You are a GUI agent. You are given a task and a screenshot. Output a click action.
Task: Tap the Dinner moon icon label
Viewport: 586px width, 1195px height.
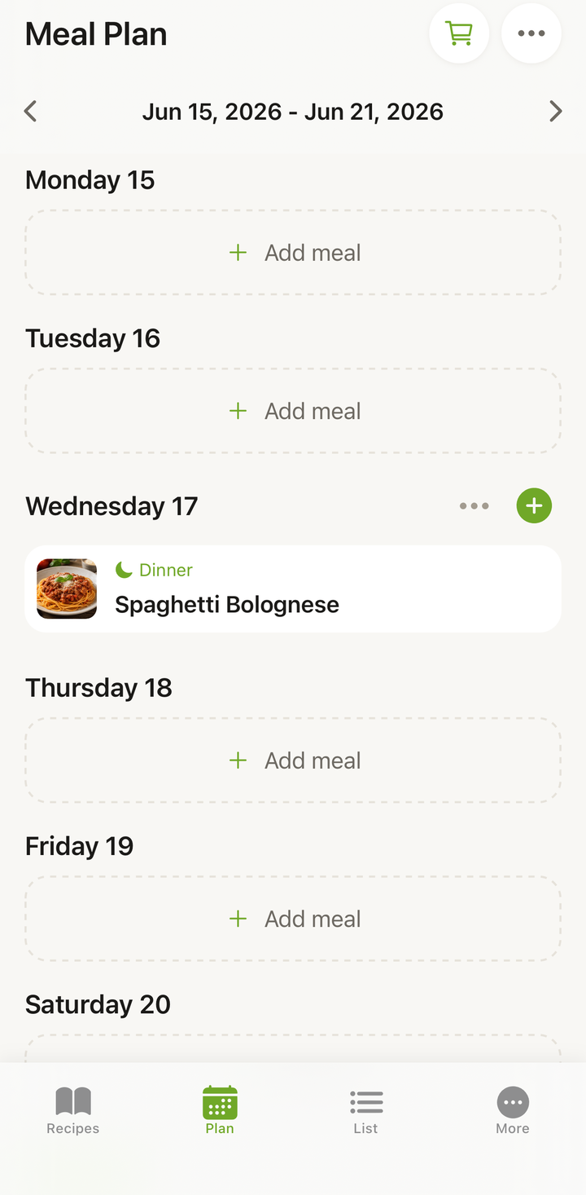[x=154, y=570]
